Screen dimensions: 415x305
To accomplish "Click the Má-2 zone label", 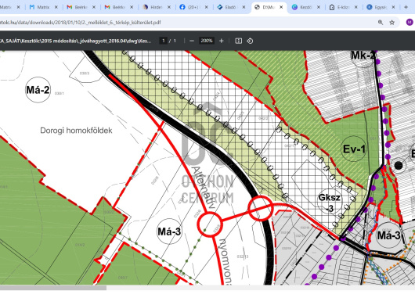I will [38, 90].
